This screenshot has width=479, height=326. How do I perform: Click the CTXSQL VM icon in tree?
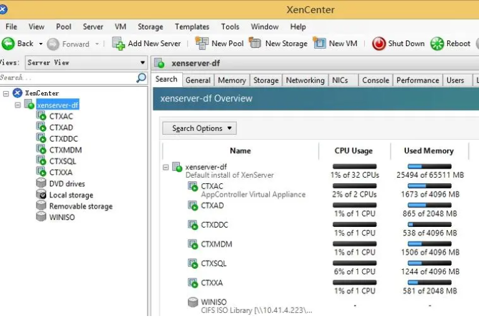[x=41, y=161]
